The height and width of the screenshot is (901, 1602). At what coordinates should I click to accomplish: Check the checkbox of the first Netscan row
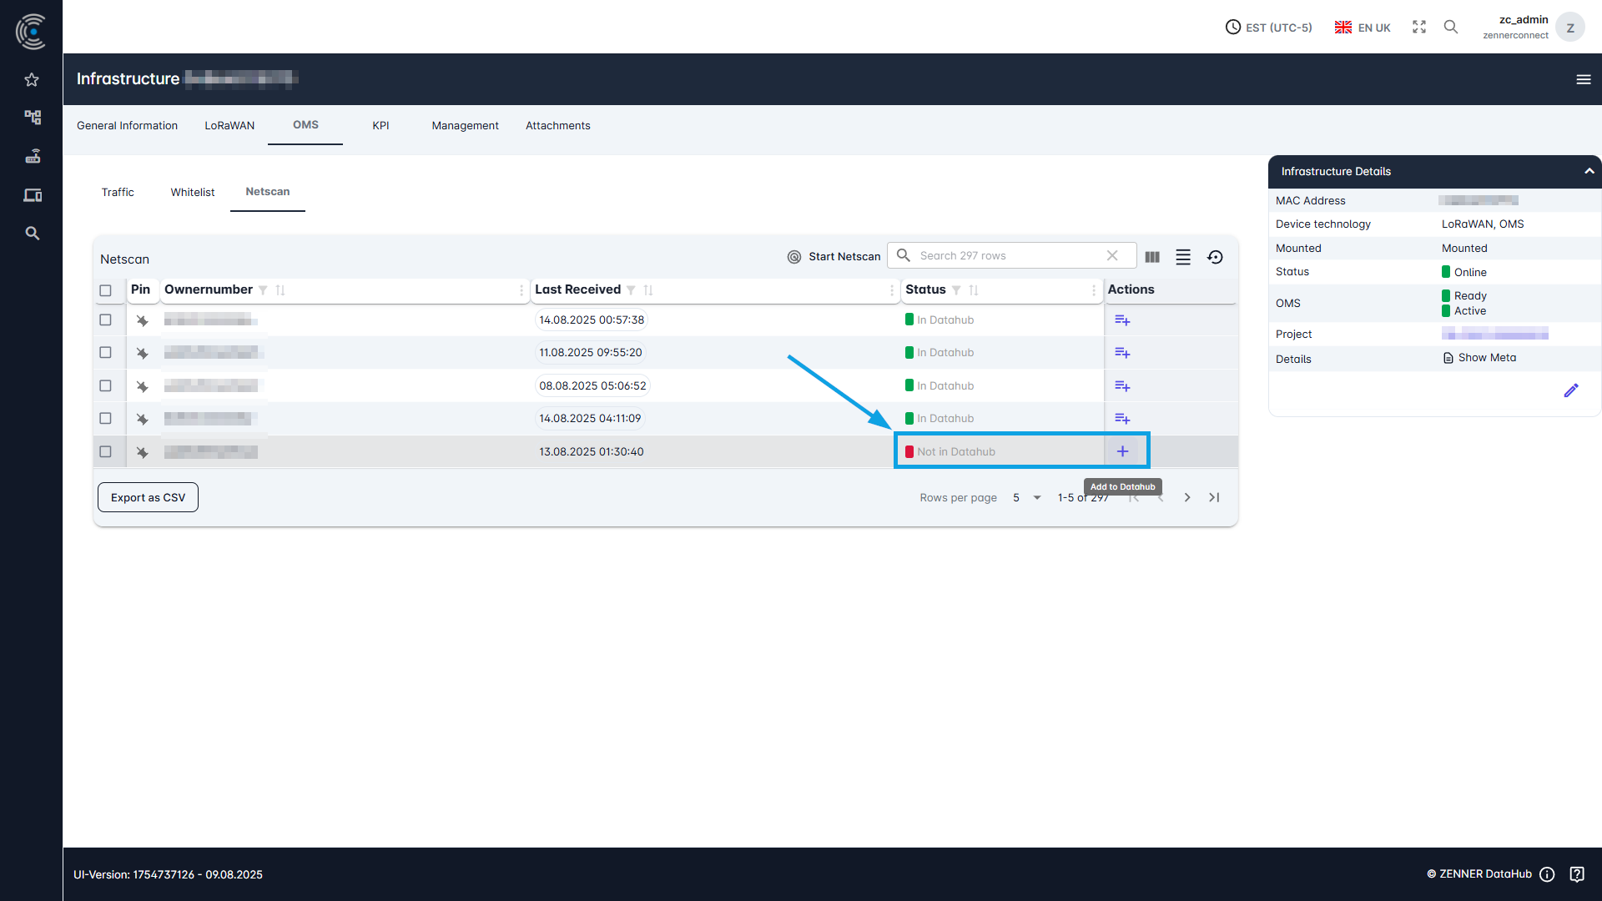(106, 320)
